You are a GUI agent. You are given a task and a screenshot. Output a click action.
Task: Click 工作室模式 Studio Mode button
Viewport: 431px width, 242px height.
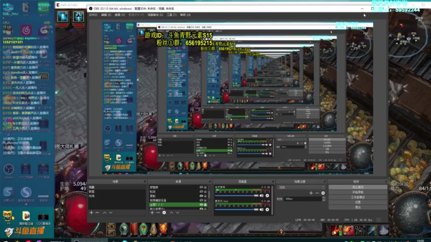[x=358, y=197]
